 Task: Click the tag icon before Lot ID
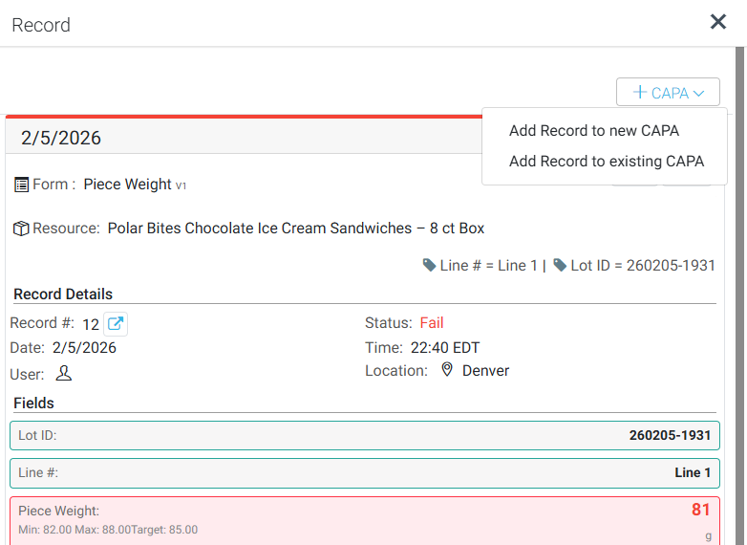click(x=560, y=265)
